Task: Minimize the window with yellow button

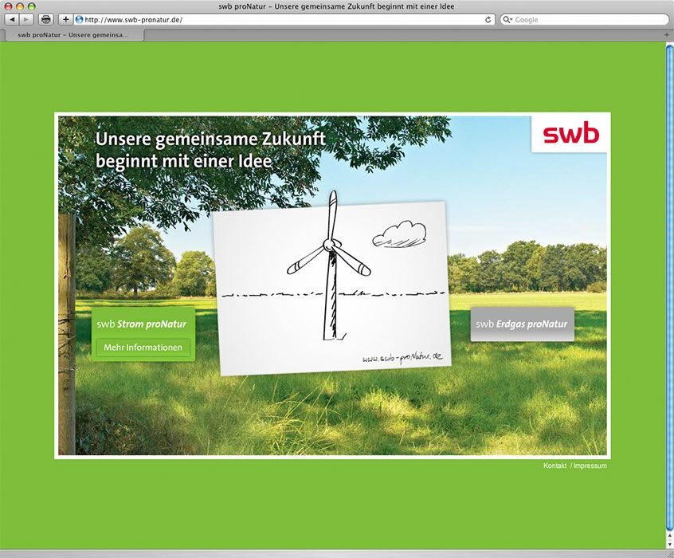Action: [20, 6]
